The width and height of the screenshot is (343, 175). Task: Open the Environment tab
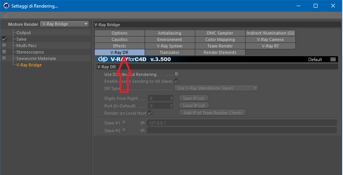(x=170, y=39)
